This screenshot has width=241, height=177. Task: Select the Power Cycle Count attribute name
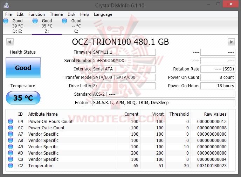tap(47, 128)
